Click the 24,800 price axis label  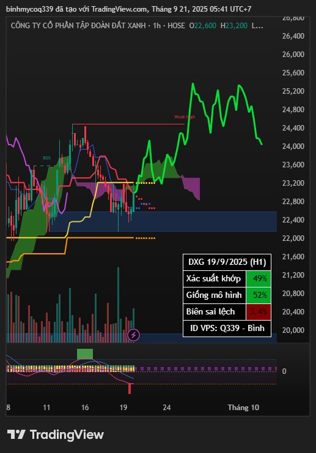pos(293,110)
